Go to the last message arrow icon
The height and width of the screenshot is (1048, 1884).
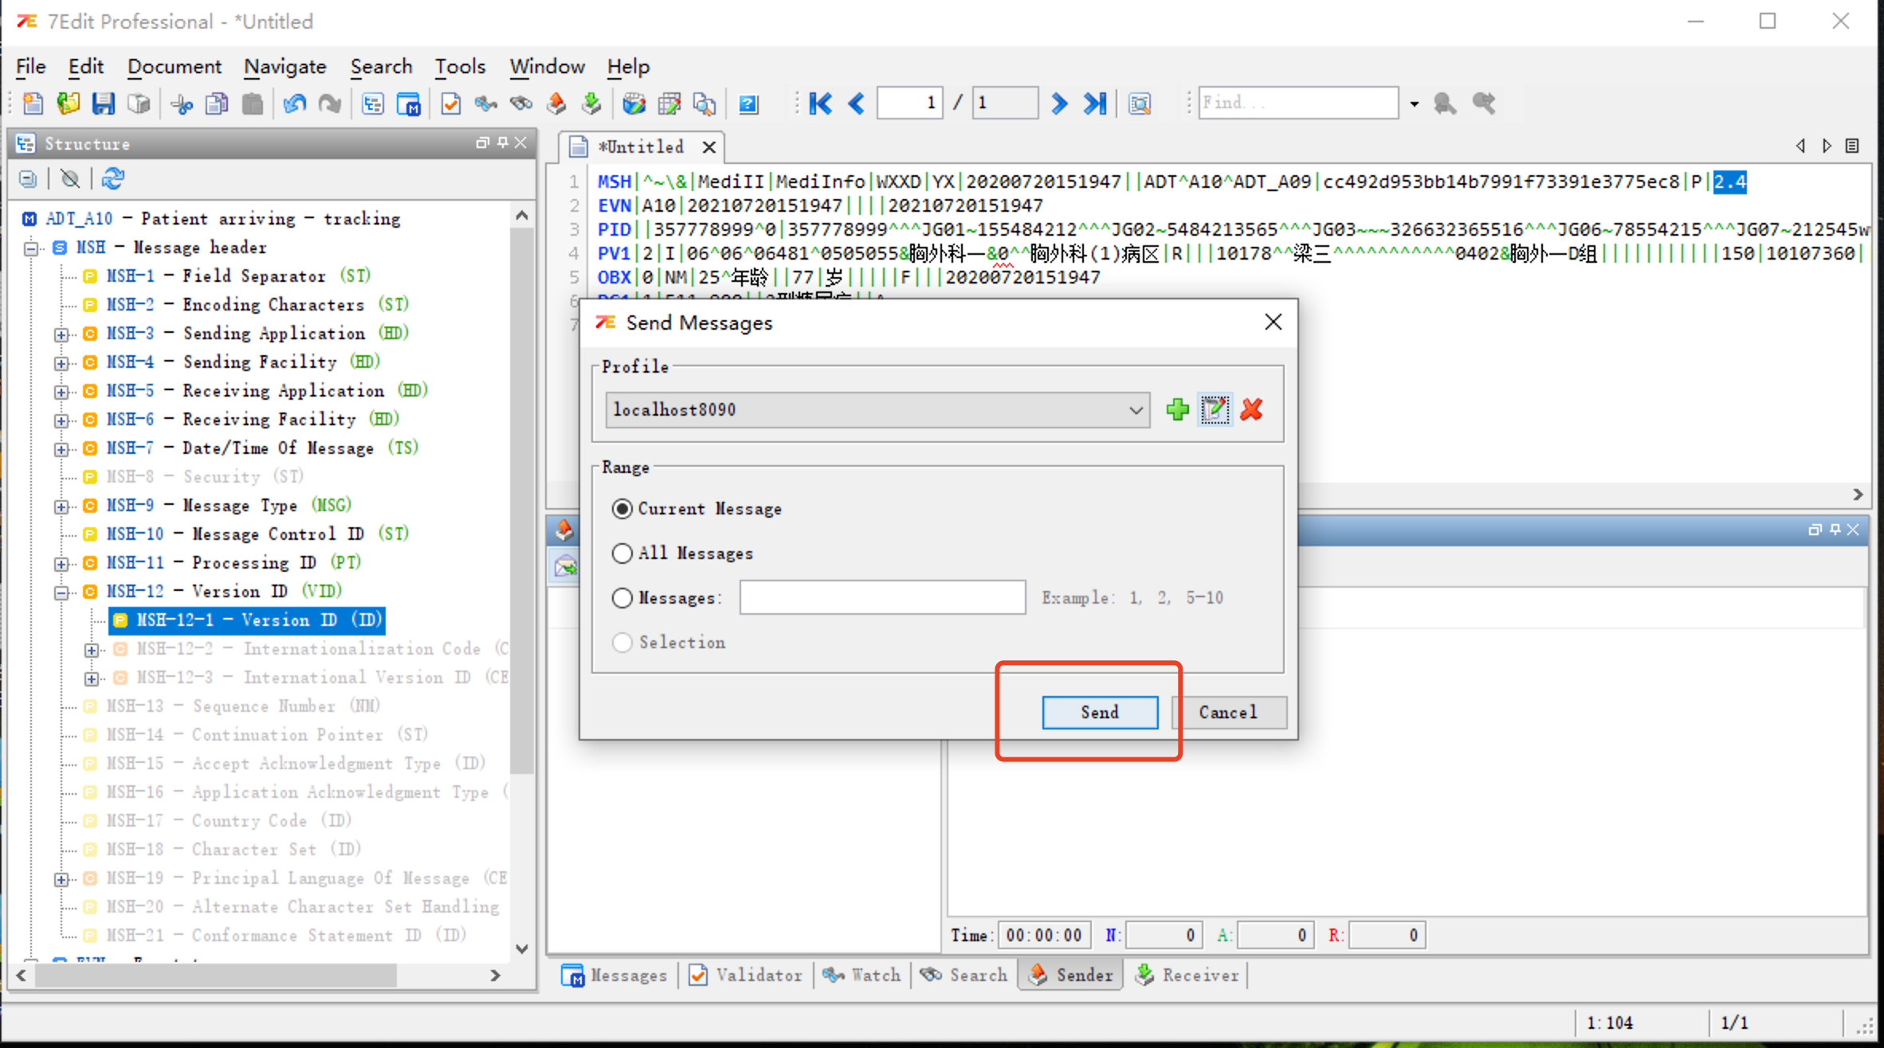click(1094, 104)
